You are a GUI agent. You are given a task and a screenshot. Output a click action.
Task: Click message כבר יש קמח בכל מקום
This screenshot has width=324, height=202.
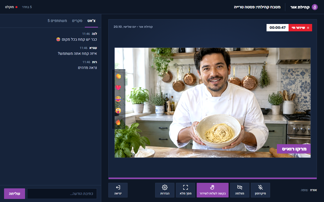coord(76,39)
